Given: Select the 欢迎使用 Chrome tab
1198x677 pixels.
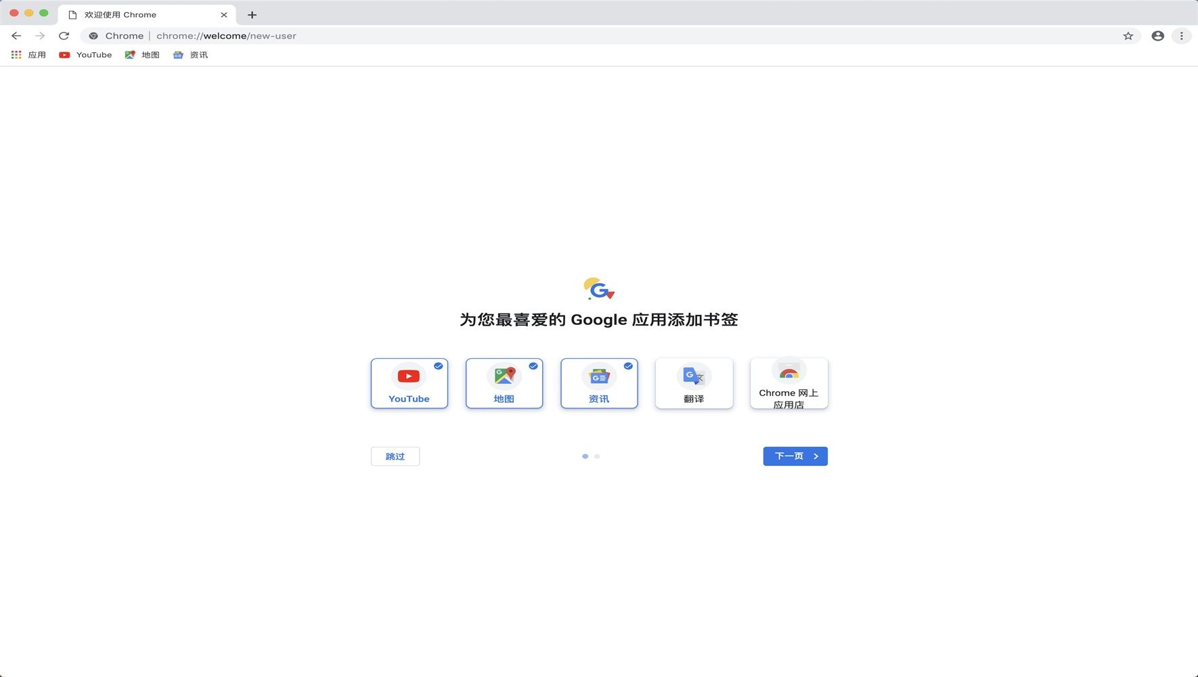Looking at the screenshot, I should coord(148,15).
